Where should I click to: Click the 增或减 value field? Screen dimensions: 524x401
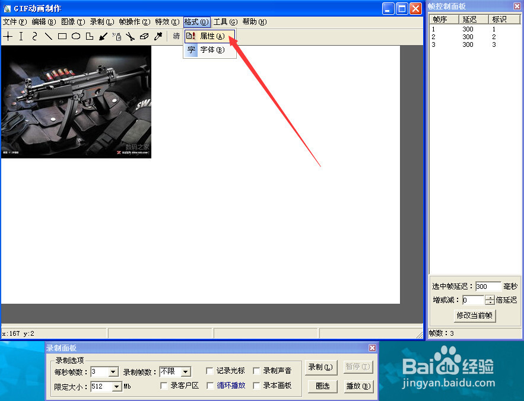point(473,300)
